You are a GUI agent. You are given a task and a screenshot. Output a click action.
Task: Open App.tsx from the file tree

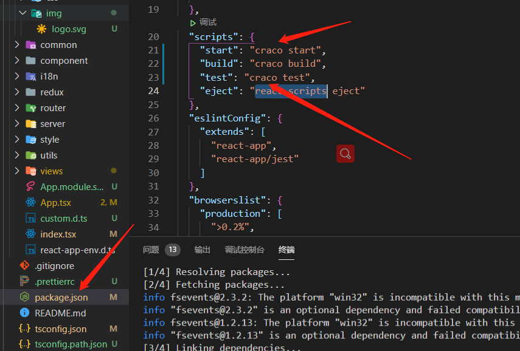coord(56,203)
